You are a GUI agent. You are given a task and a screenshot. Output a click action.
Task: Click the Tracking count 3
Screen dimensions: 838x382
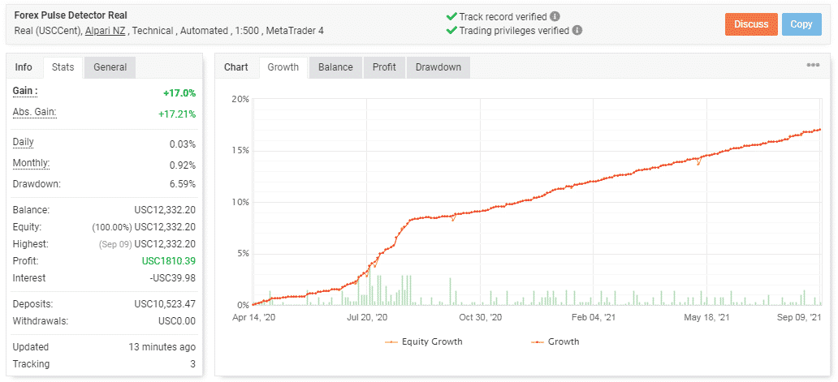[193, 364]
